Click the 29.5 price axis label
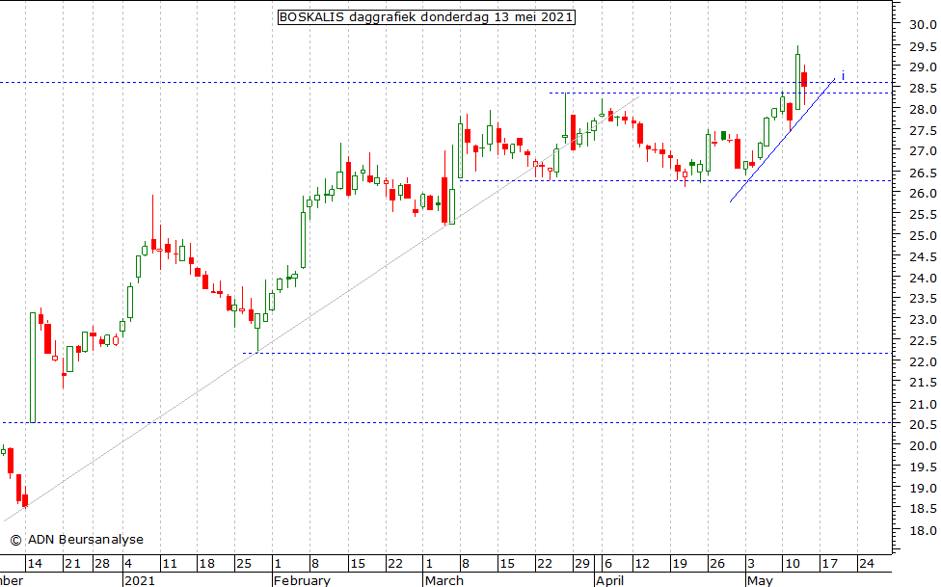Viewport: 941px width, 587px height. click(x=923, y=47)
